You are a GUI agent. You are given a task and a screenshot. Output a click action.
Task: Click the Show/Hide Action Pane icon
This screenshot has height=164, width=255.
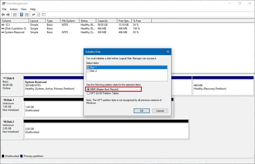click(x=27, y=15)
